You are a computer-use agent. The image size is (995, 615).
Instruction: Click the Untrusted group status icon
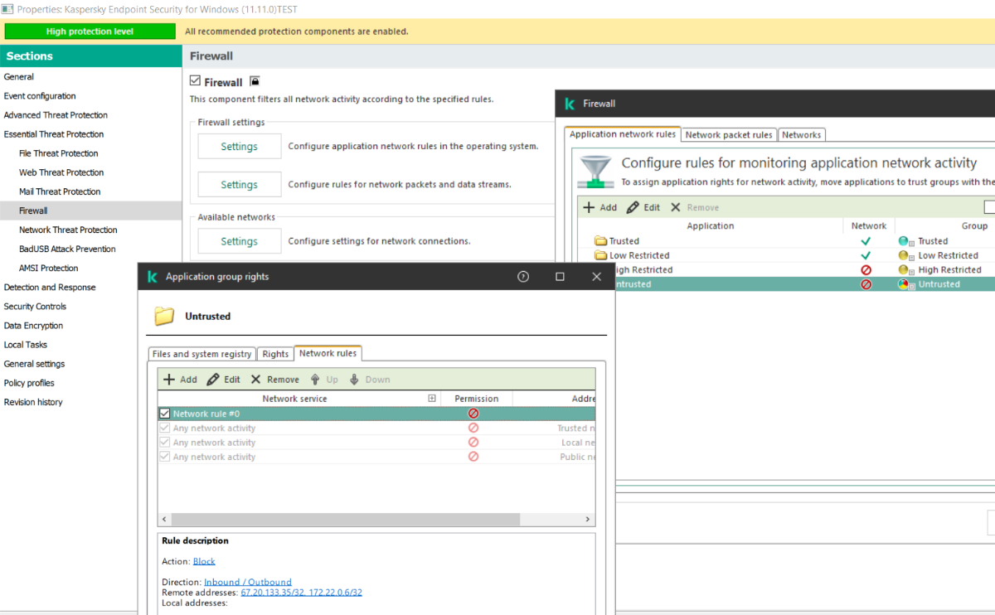(904, 284)
